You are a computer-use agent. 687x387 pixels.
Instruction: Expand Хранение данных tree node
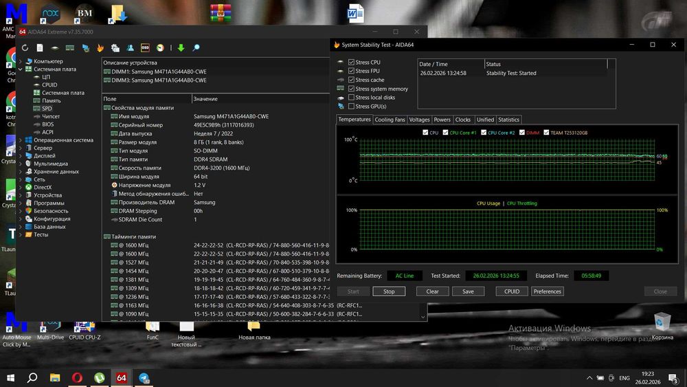coord(20,172)
